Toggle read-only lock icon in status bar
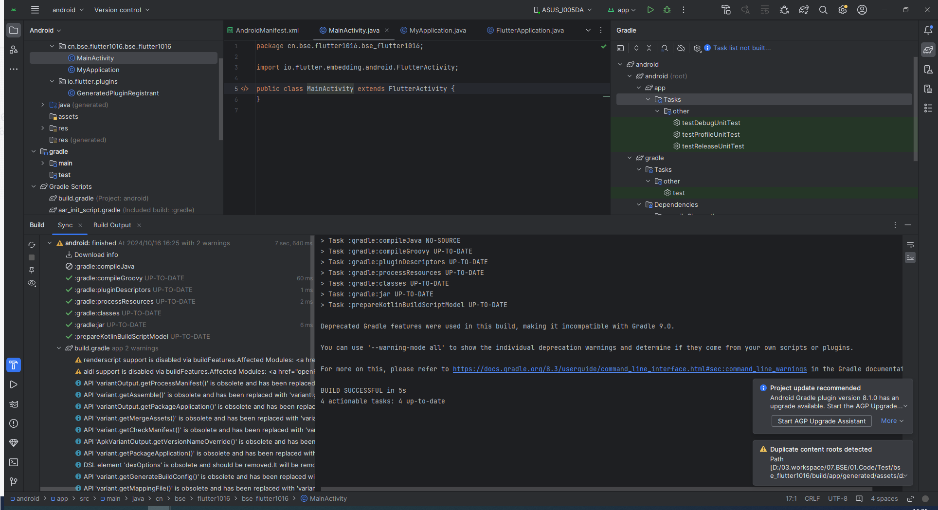 click(x=910, y=499)
